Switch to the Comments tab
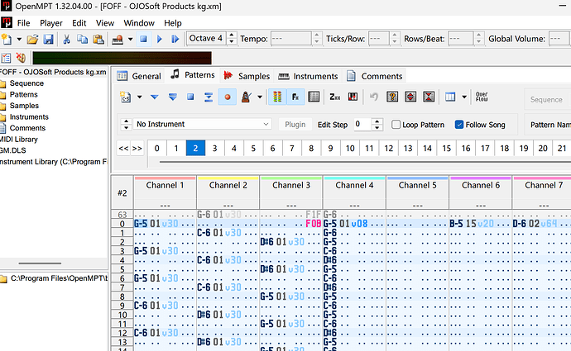The width and height of the screenshot is (571, 351). pos(374,76)
